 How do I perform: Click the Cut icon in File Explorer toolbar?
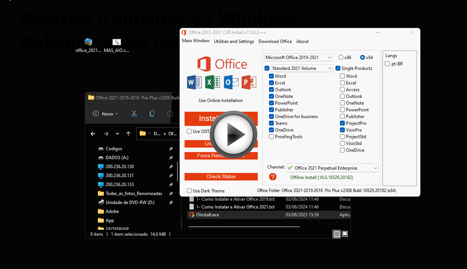point(134,114)
